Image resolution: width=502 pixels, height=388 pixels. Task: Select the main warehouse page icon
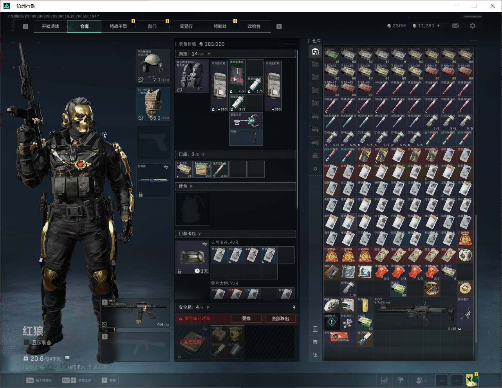(x=315, y=52)
